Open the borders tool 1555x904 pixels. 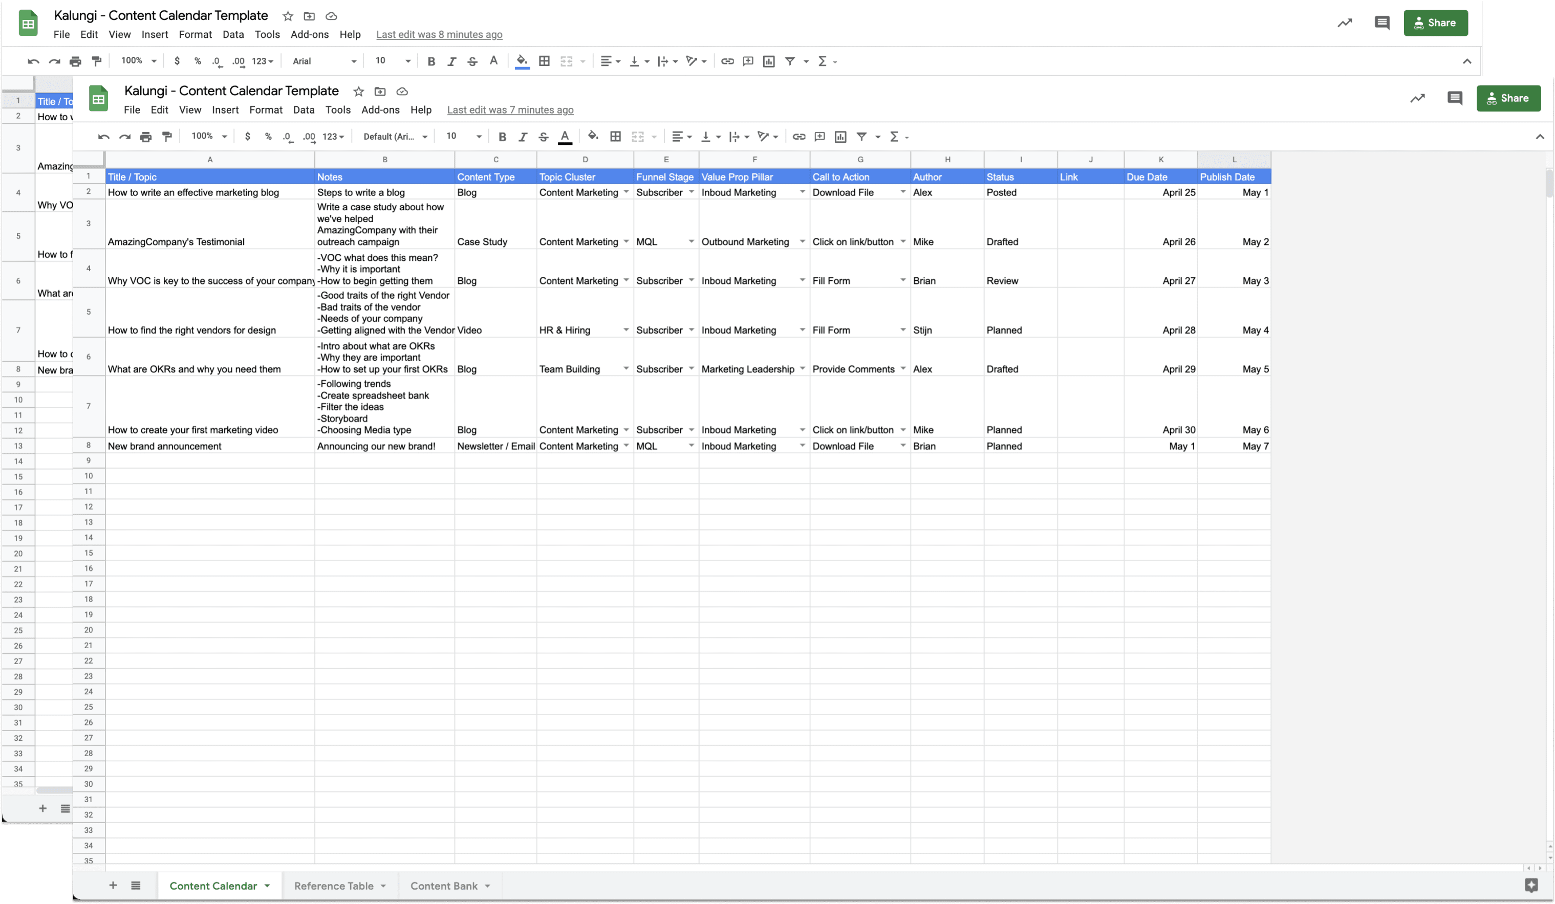click(615, 137)
